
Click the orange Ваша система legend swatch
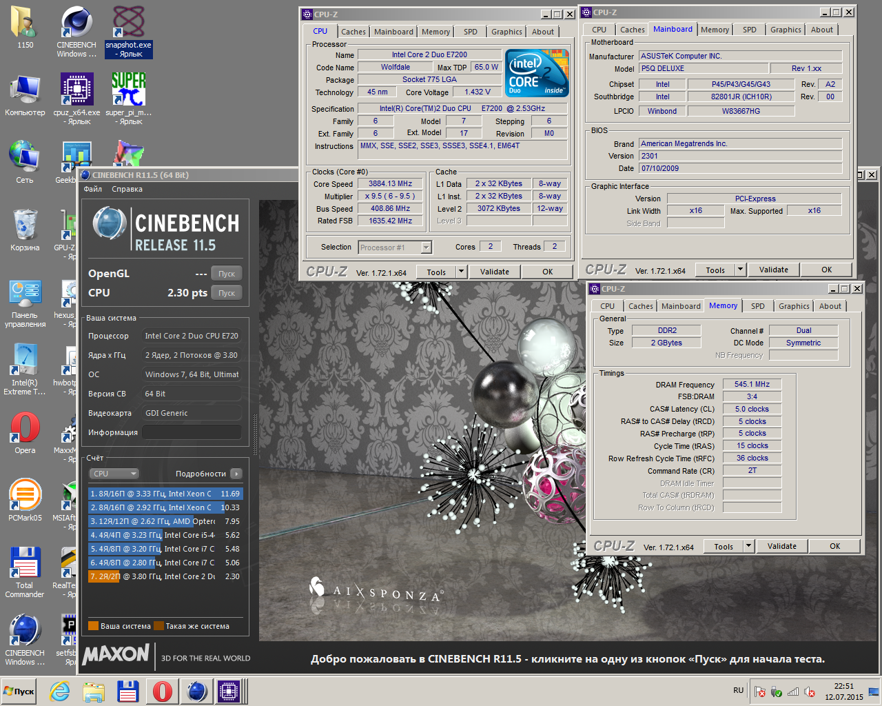coord(94,626)
